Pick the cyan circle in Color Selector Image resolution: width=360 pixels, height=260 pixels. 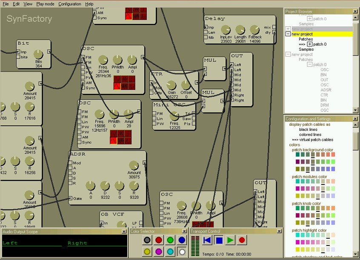170,251
